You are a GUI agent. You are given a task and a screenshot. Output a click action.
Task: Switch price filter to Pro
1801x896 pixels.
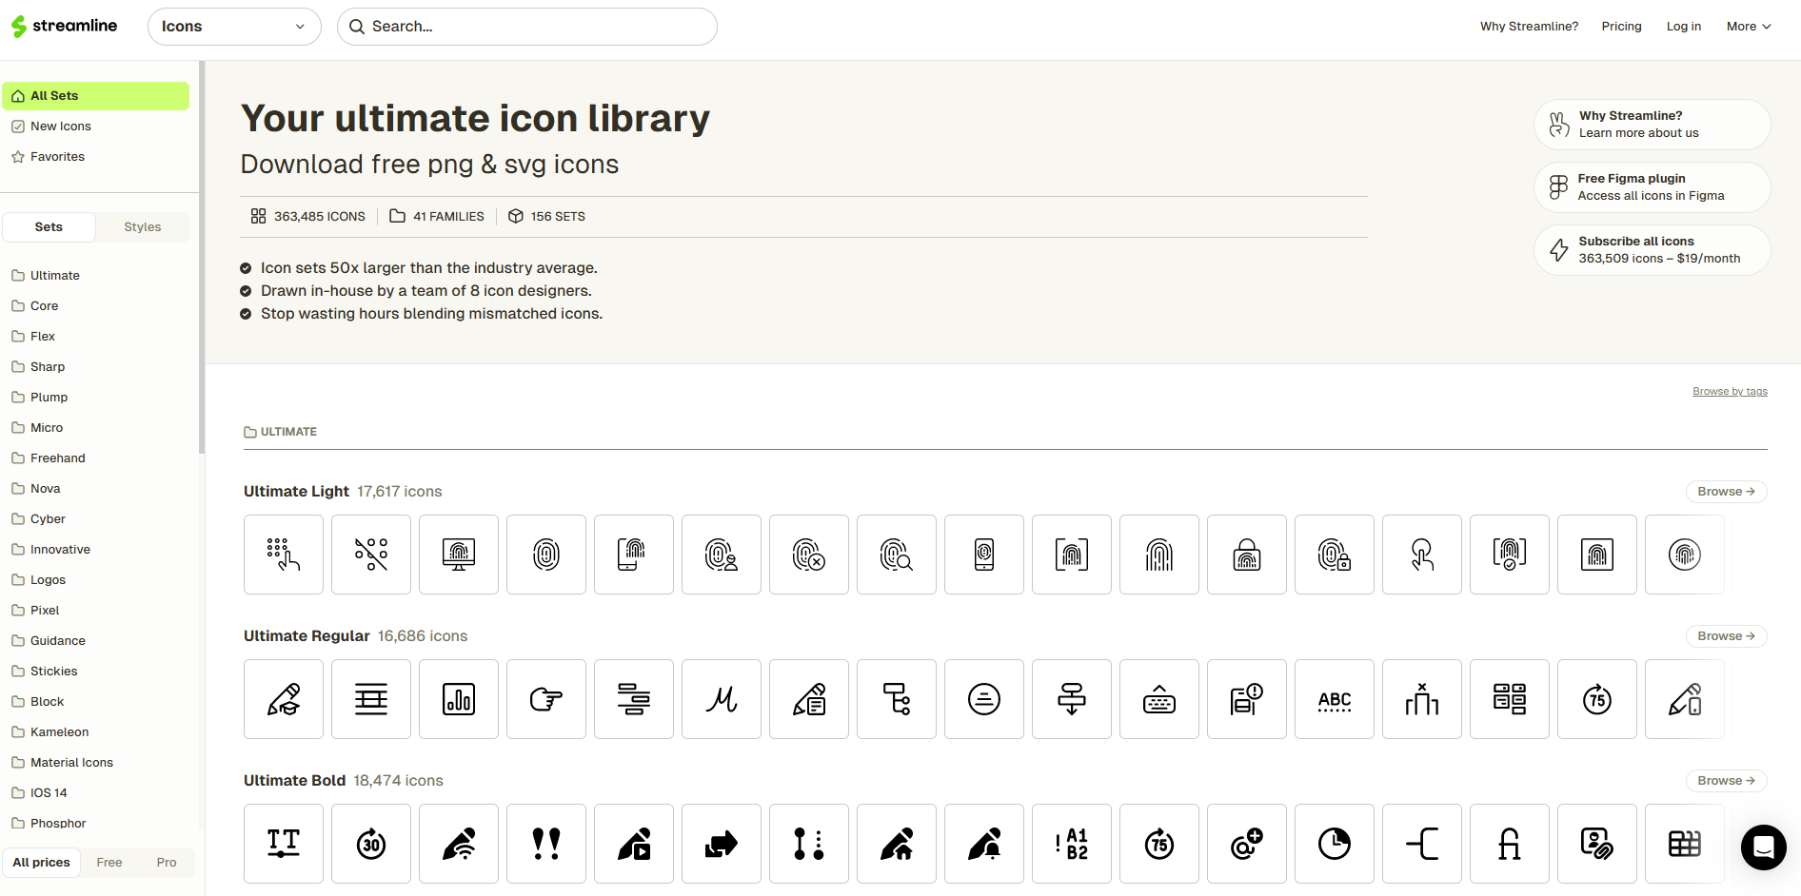(x=167, y=862)
